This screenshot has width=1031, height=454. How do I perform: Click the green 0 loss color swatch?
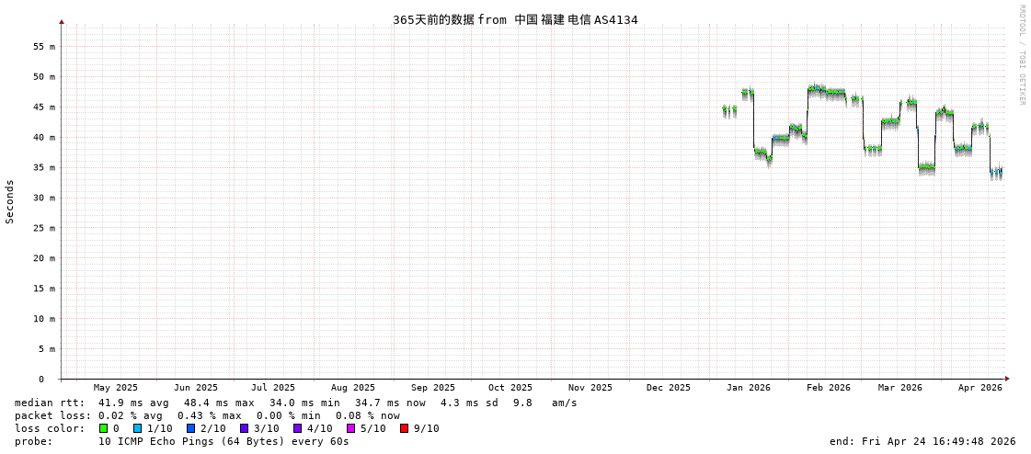pos(103,428)
